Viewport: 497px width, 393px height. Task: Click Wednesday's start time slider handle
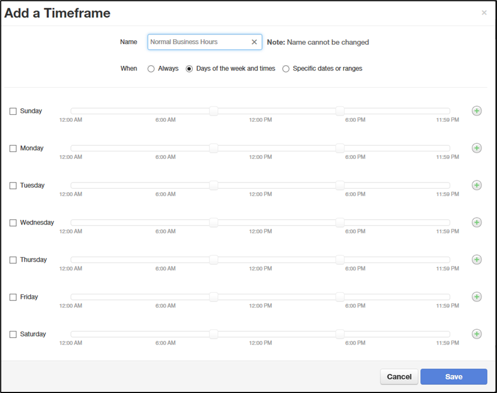pos(214,222)
